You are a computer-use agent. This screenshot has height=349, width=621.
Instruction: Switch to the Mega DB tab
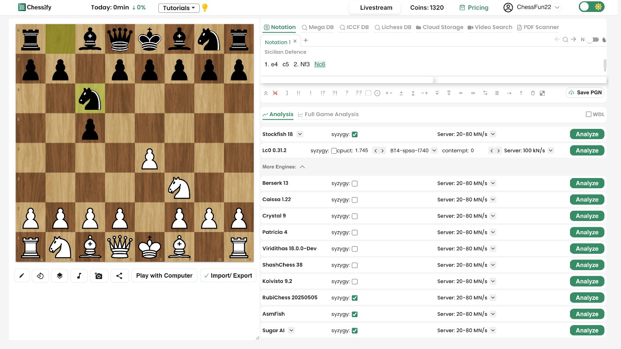(318, 27)
